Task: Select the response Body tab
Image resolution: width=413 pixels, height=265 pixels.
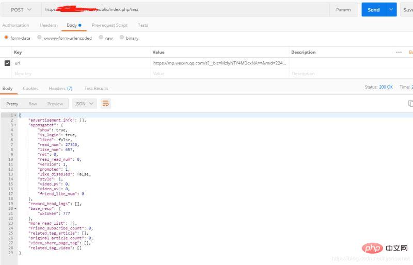Action: click(x=7, y=89)
